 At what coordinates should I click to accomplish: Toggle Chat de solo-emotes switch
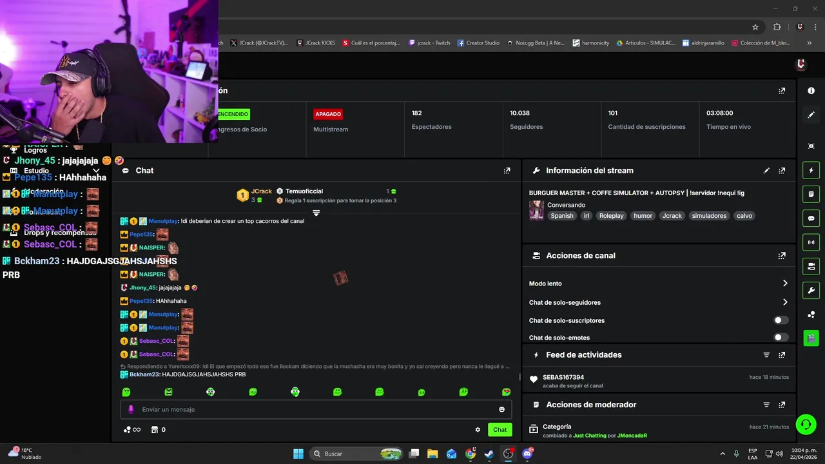[x=781, y=338]
